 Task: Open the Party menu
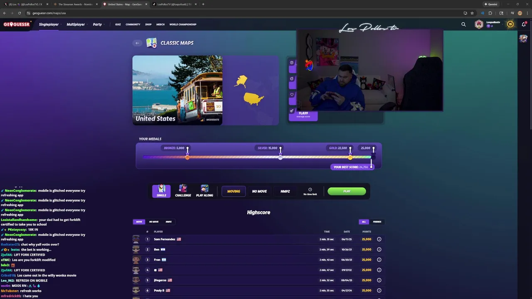(x=98, y=24)
